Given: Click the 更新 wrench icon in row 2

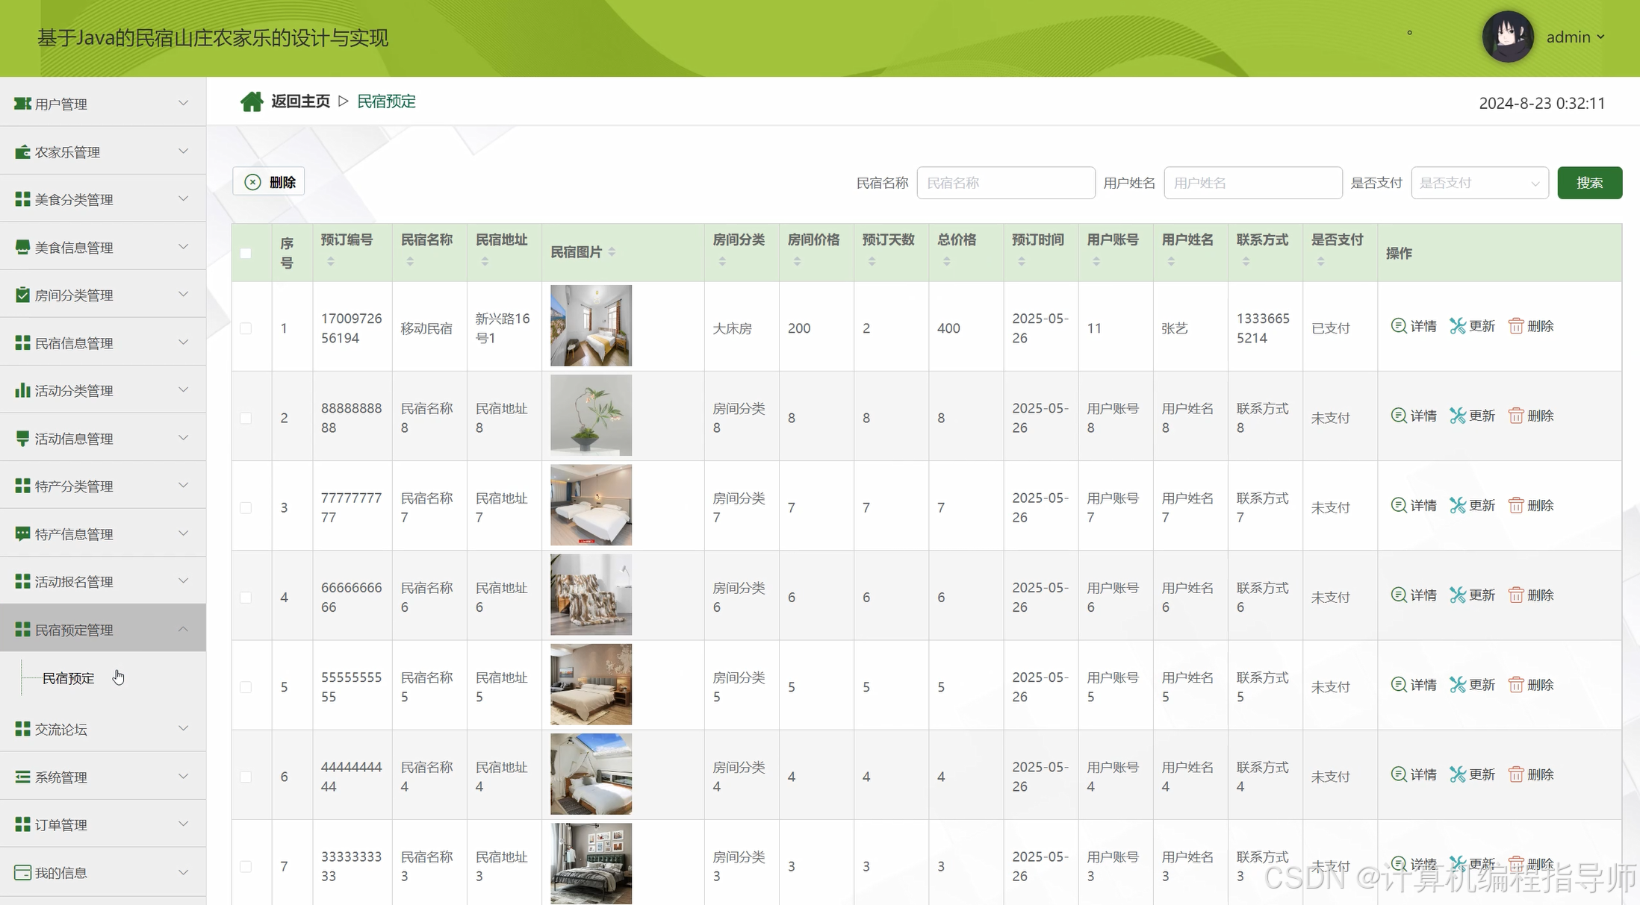Looking at the screenshot, I should (1457, 416).
